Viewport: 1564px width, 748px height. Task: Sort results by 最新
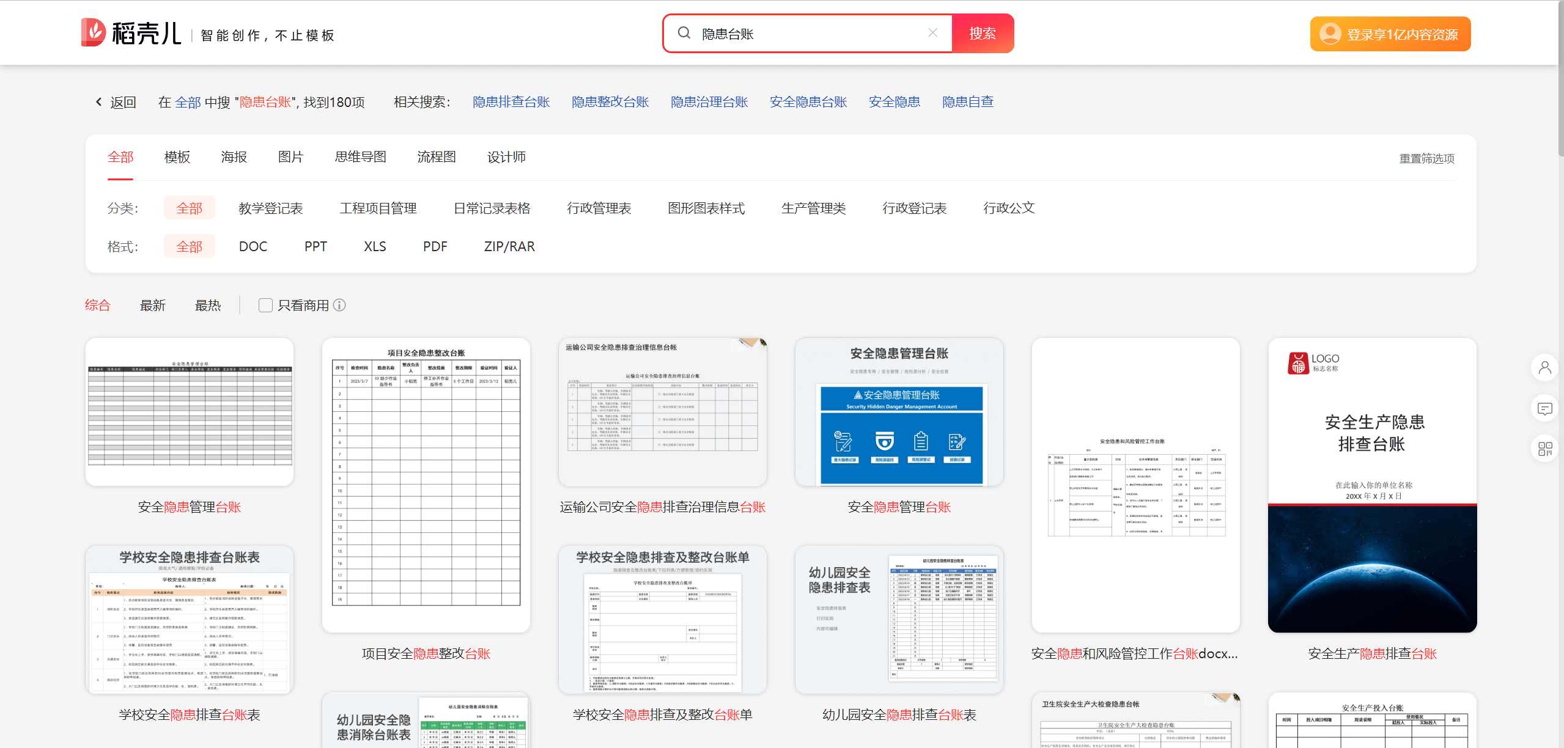point(153,305)
